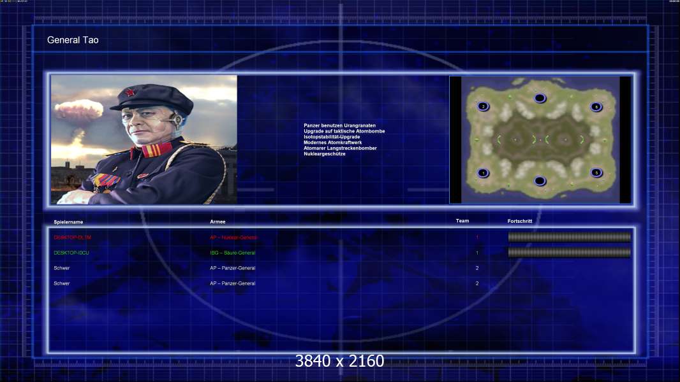Click 'Modernes Atomkraftwerk' text line

(332, 143)
